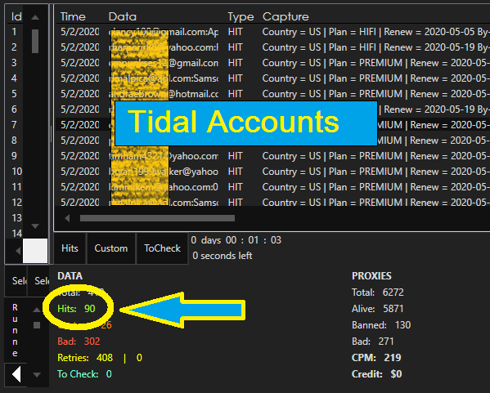Click the small square in Runner scrollbar
The image size is (490, 393).
37,325
